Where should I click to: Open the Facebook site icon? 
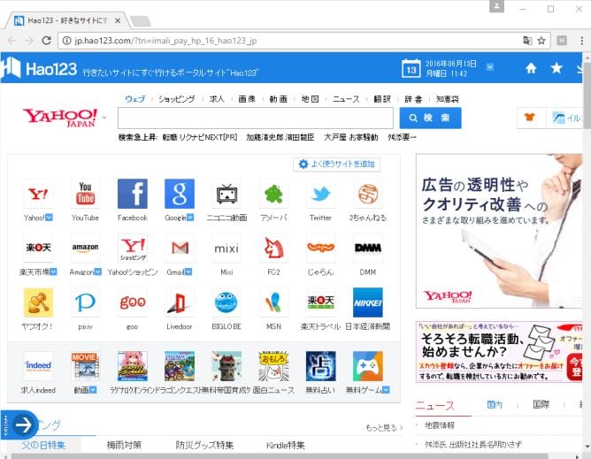pos(133,194)
